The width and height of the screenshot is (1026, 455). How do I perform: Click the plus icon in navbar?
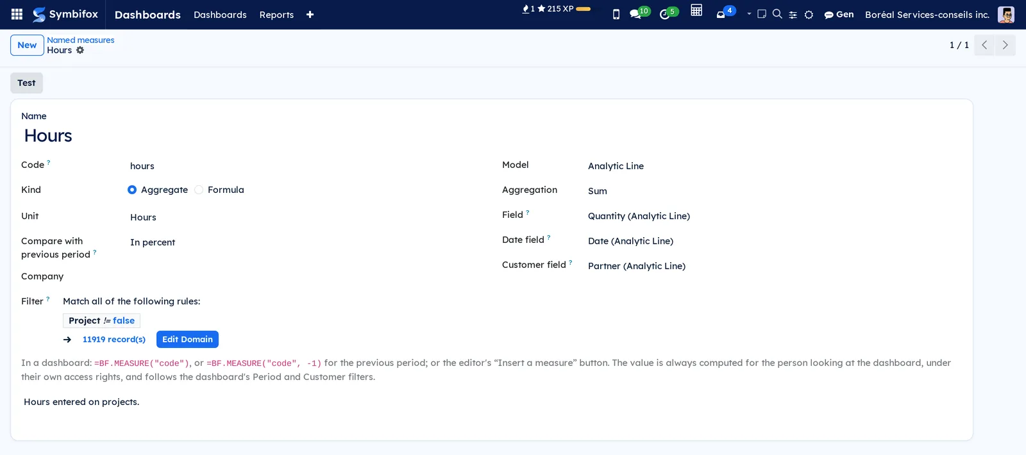310,15
